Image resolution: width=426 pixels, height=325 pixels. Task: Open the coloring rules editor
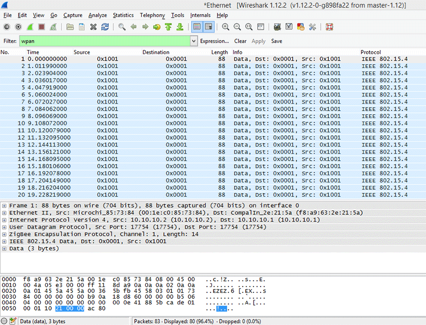[x=301, y=27]
